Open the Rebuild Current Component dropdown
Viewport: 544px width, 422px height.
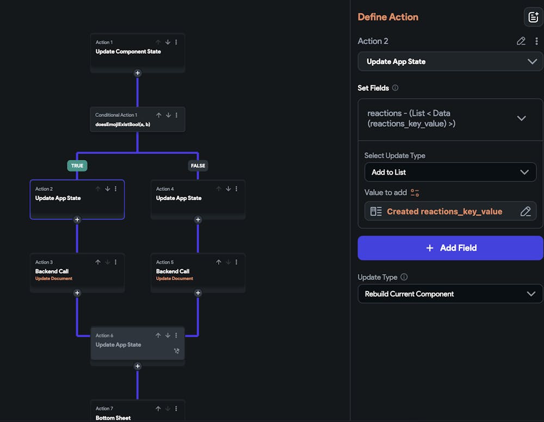coord(450,294)
